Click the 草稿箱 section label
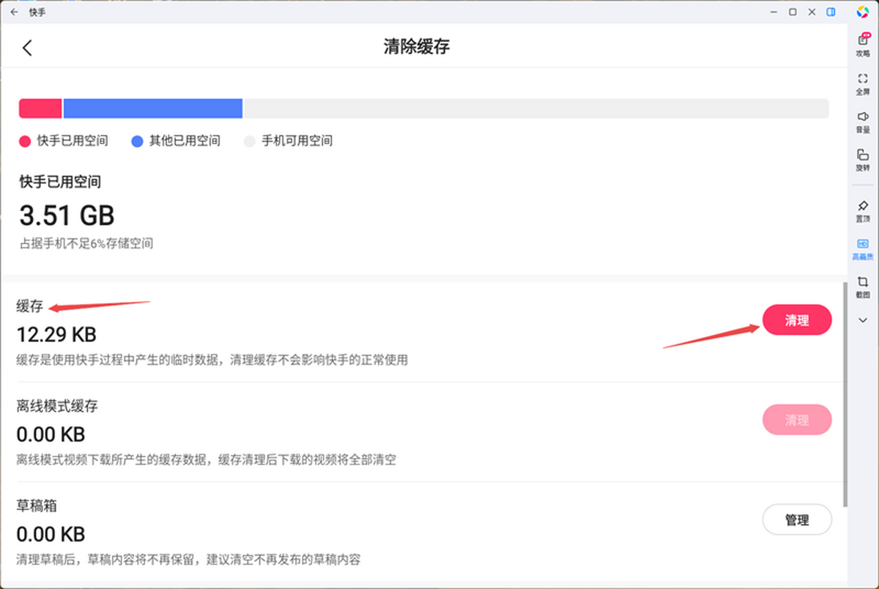 (x=37, y=506)
